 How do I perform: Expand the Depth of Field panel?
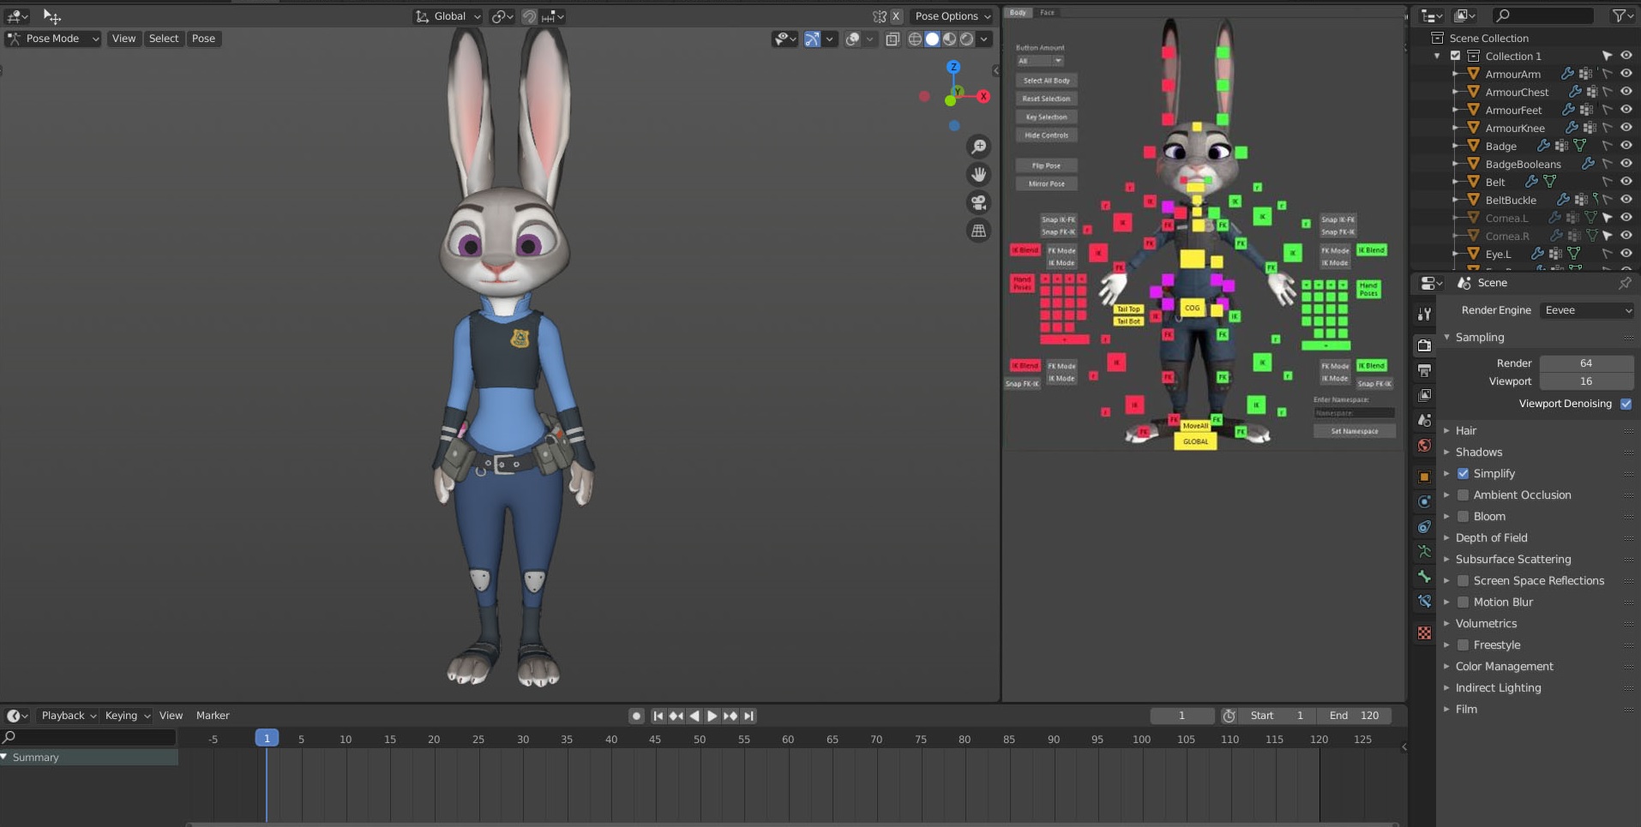[1491, 537]
